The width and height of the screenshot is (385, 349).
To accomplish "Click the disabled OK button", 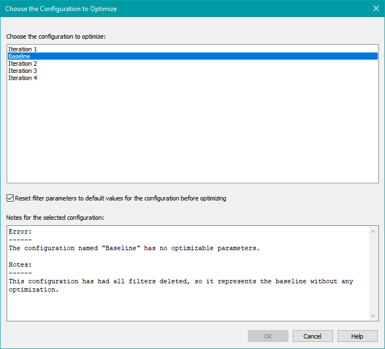I will [268, 336].
